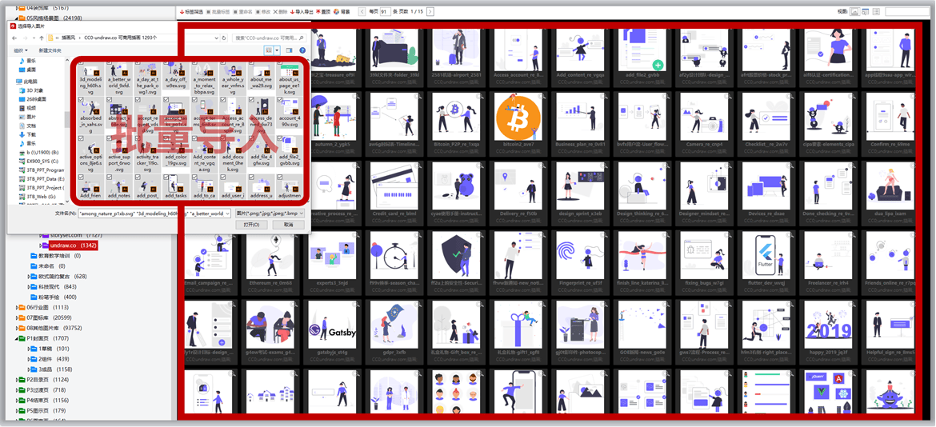Go to previous page of thumbnails

pos(362,12)
